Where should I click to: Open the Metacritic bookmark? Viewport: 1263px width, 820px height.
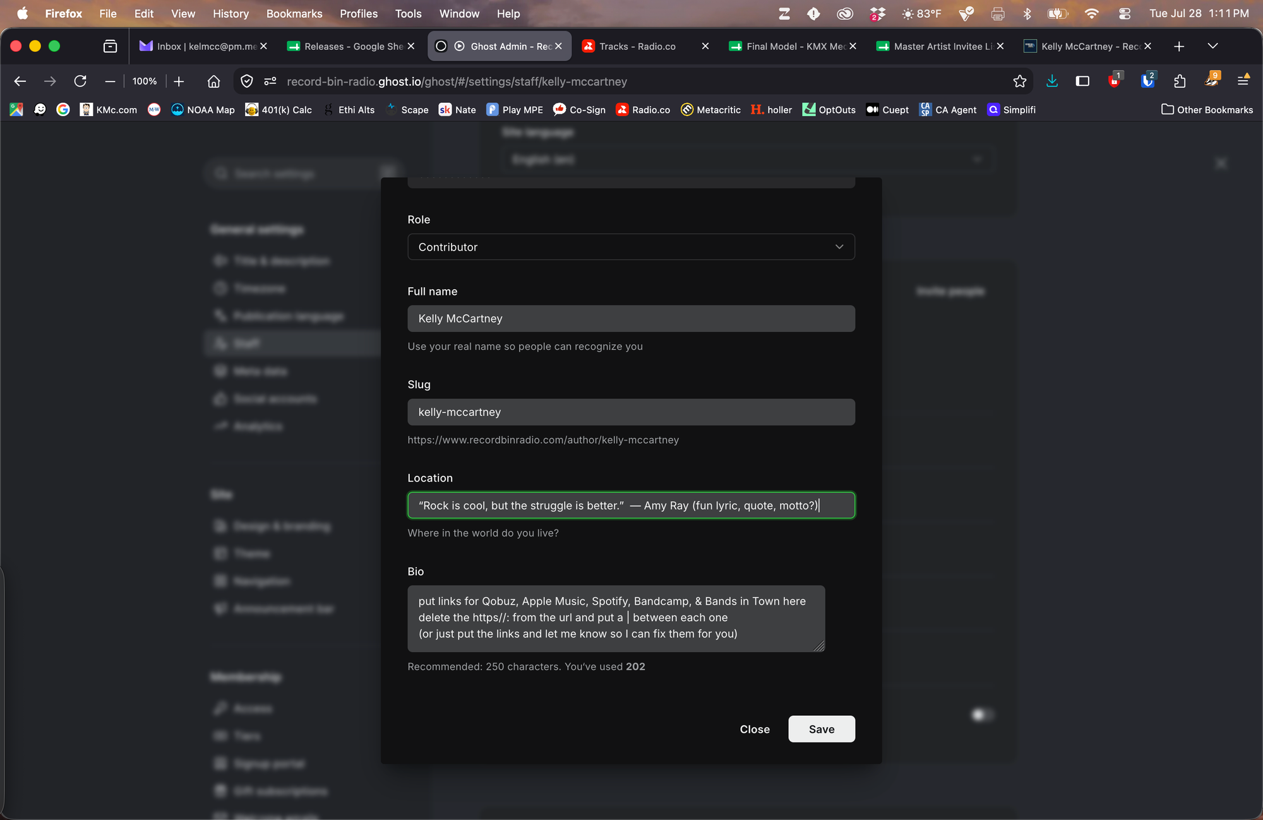(x=710, y=110)
